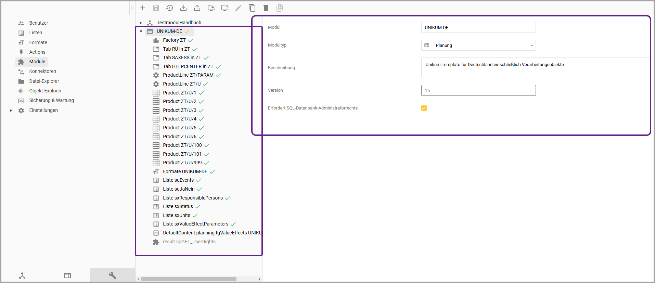Click the download import icon in toolbar
Viewport: 655px width, 283px height.
[x=183, y=8]
